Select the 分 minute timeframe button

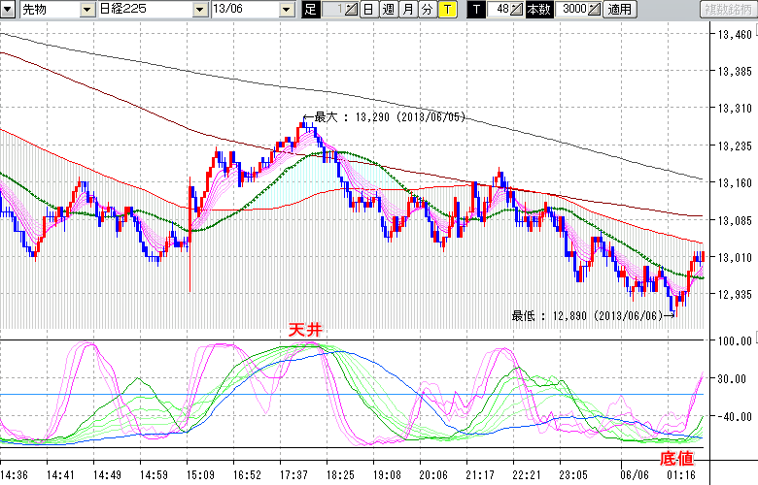(x=427, y=10)
